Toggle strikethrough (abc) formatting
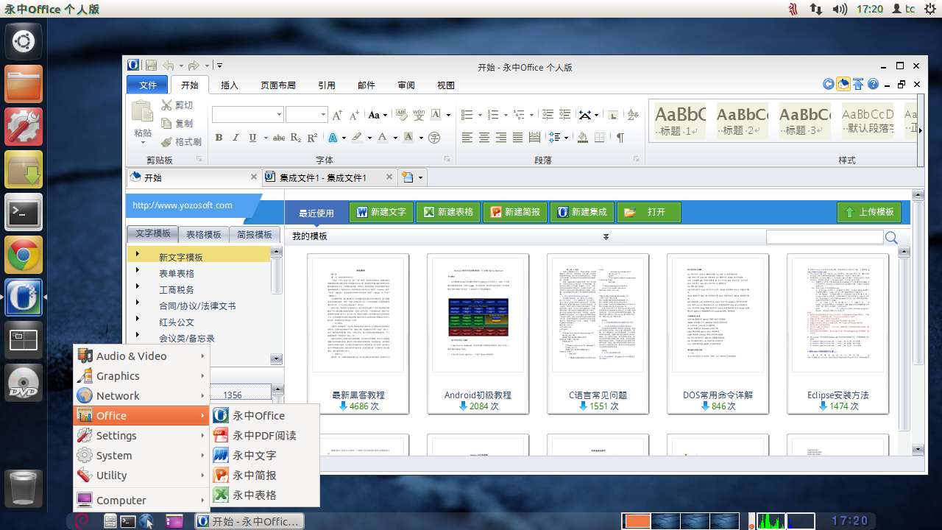Image resolution: width=942 pixels, height=530 pixels. point(279,138)
